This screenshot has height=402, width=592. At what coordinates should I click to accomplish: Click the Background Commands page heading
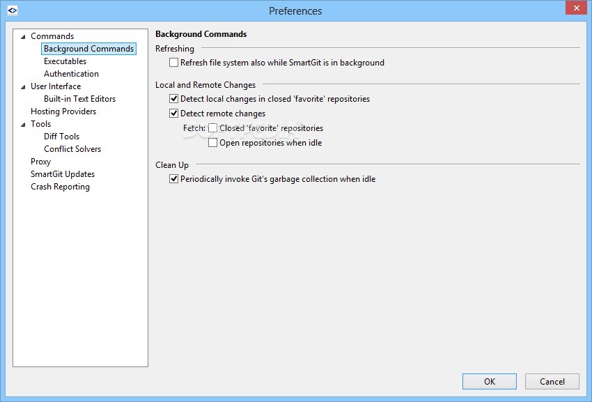click(x=201, y=34)
